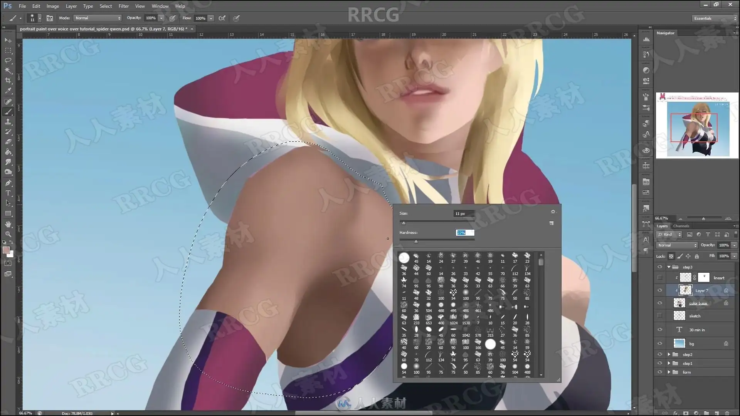740x416 pixels.
Task: Select the Zoom tool in the toolbar
Action: click(8, 234)
